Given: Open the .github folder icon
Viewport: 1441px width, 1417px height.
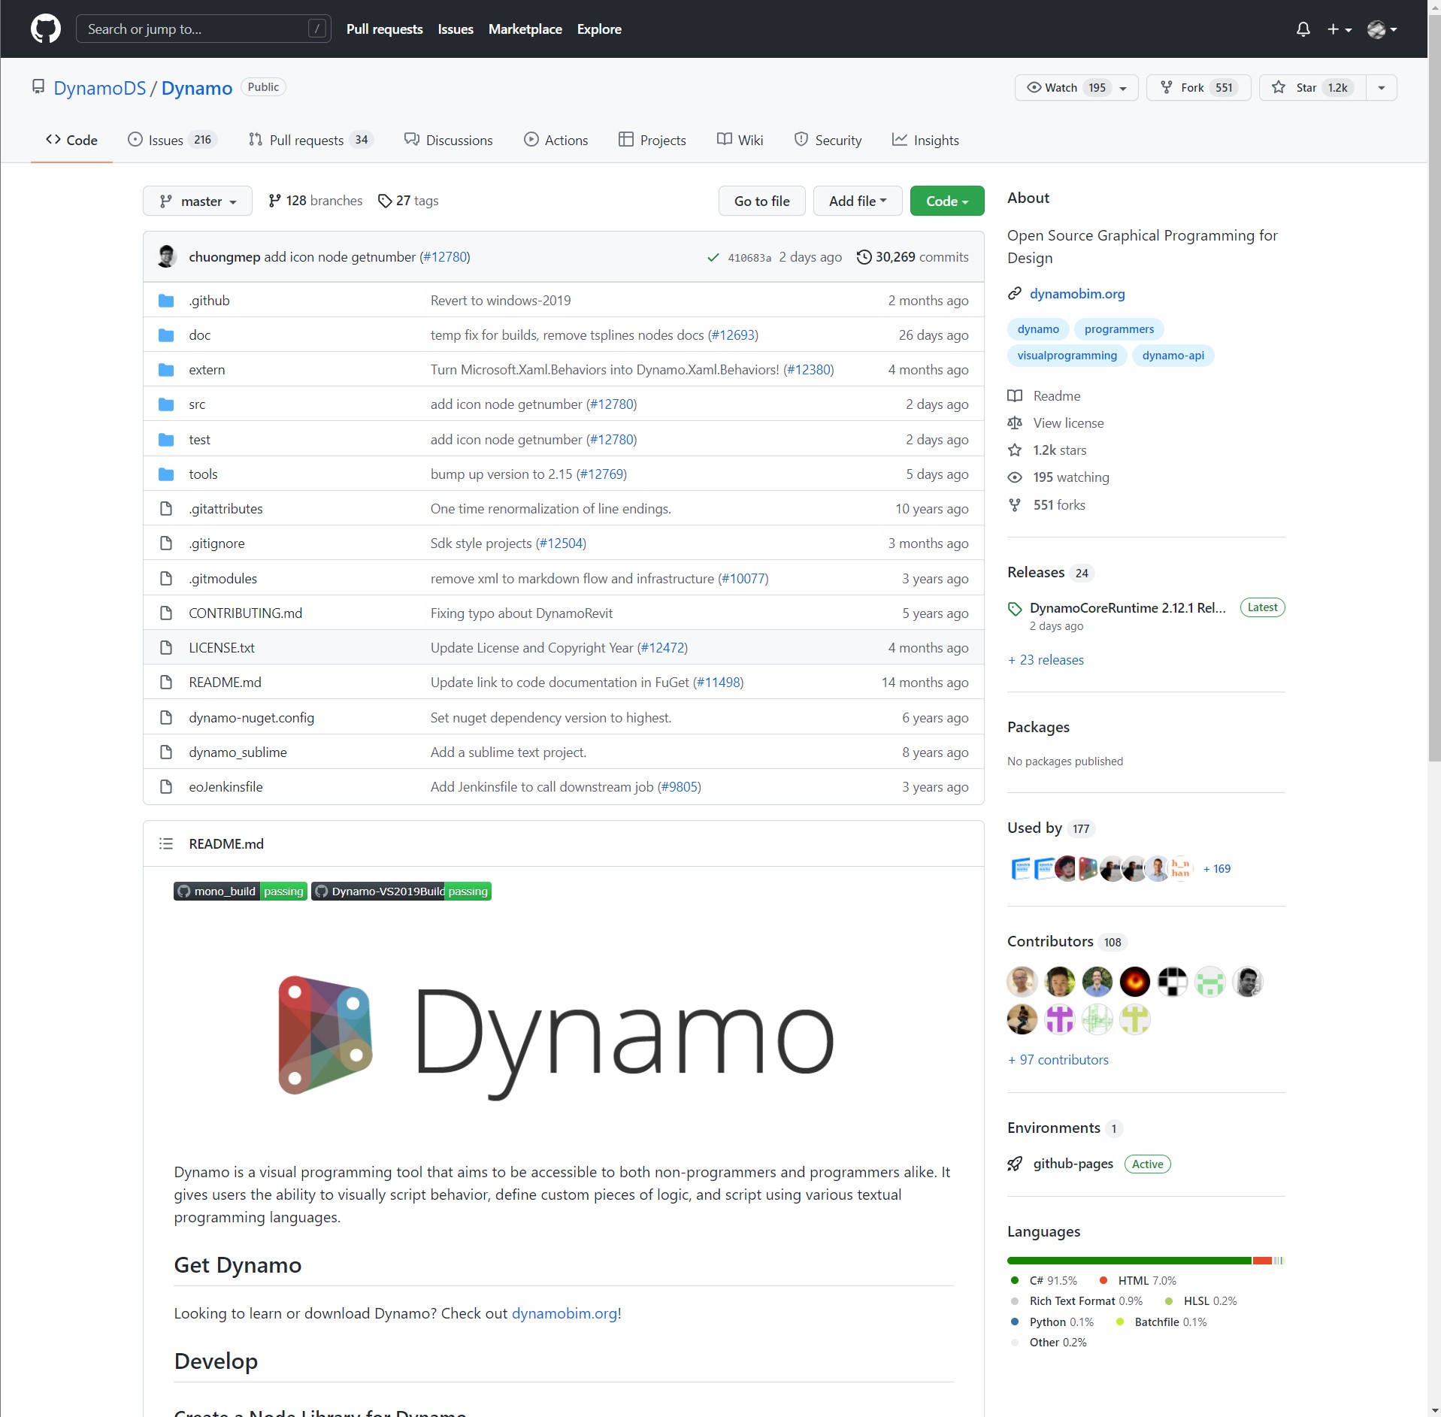Looking at the screenshot, I should click(166, 301).
